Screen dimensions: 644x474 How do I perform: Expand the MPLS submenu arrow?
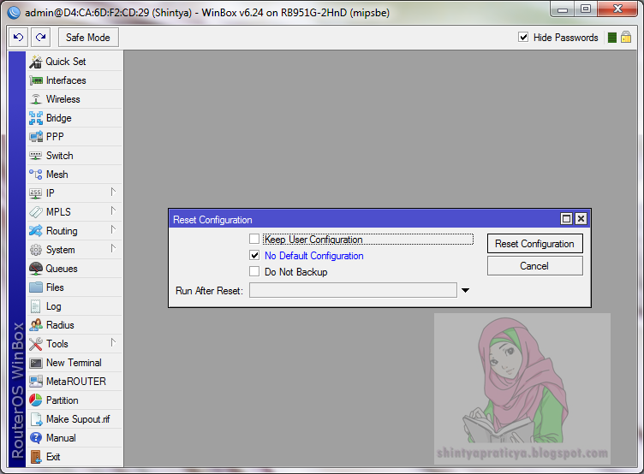(x=113, y=210)
